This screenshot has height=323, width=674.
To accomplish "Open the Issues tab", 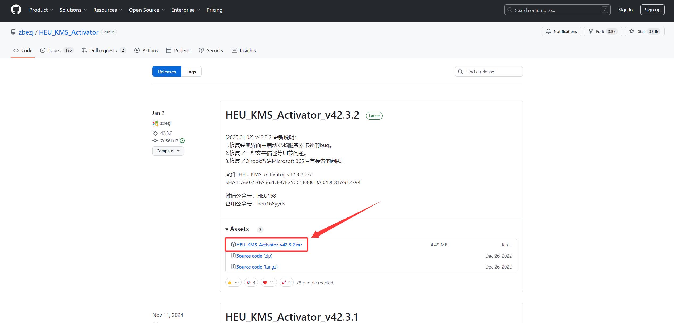I will coord(55,50).
